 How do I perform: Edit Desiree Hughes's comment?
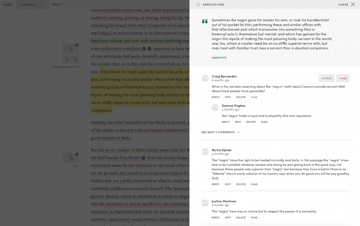pyautogui.click(x=238, y=122)
